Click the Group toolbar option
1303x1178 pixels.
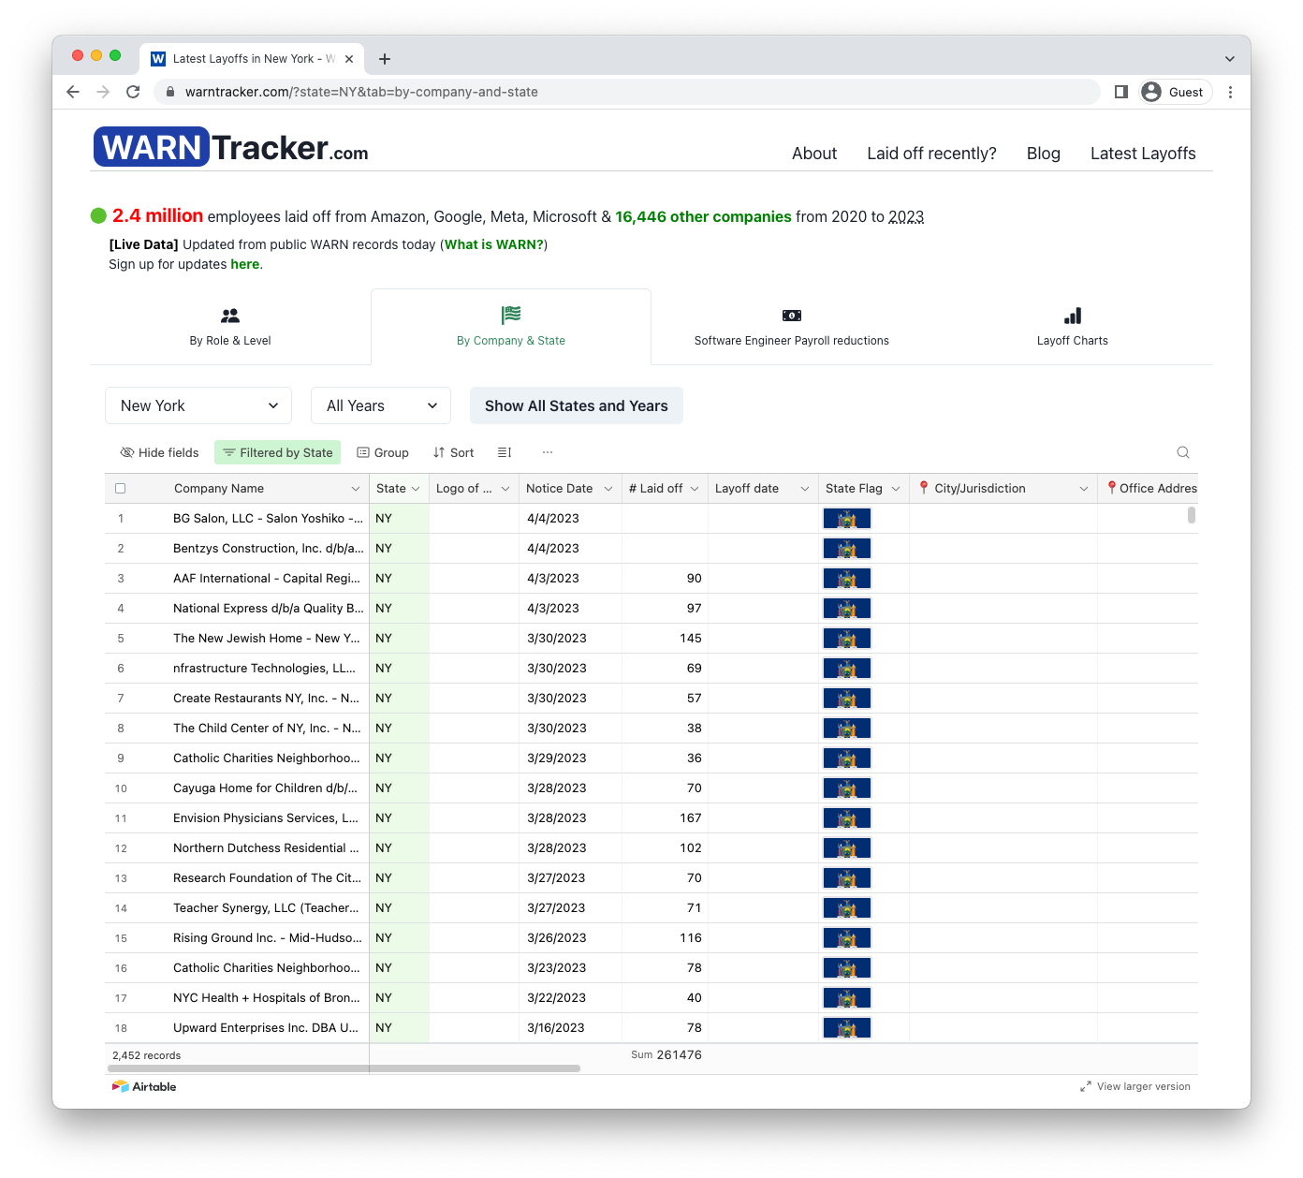click(x=383, y=452)
